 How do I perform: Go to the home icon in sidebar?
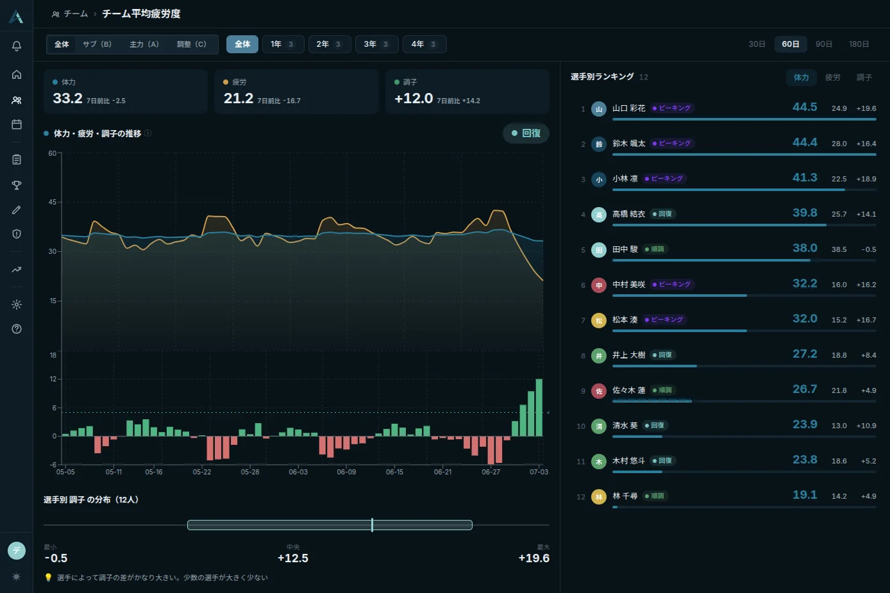point(17,74)
